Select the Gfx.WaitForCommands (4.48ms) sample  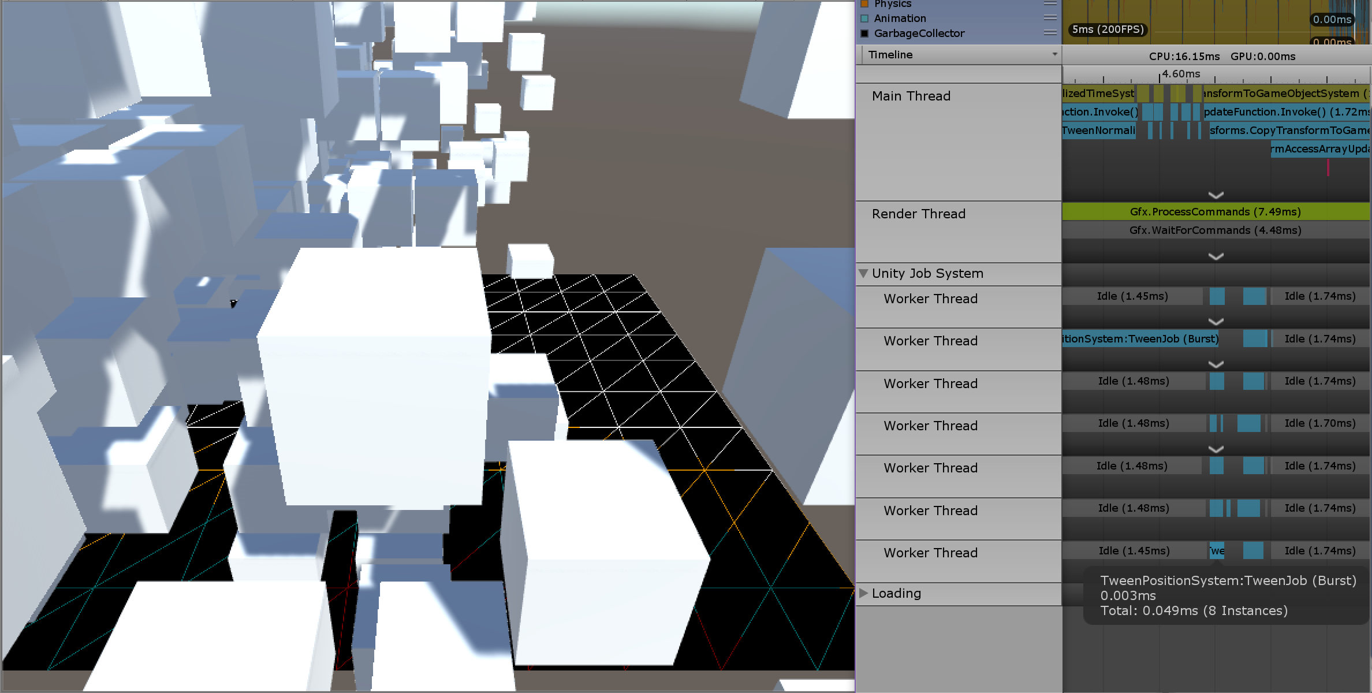click(x=1215, y=230)
